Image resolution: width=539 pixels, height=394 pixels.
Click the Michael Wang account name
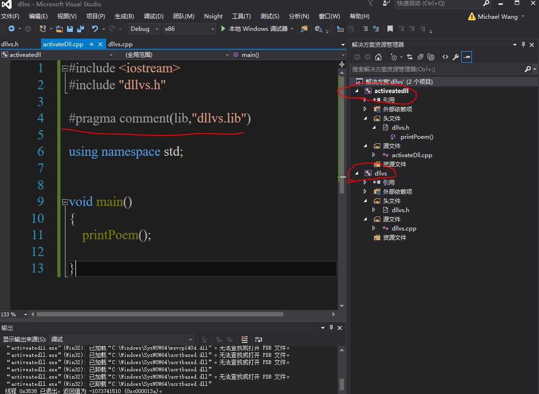coord(497,17)
